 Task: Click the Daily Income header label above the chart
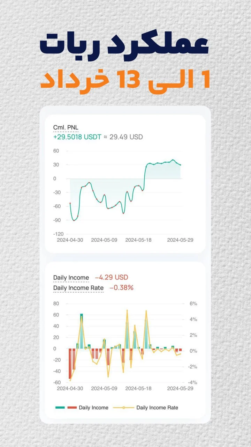click(x=71, y=278)
